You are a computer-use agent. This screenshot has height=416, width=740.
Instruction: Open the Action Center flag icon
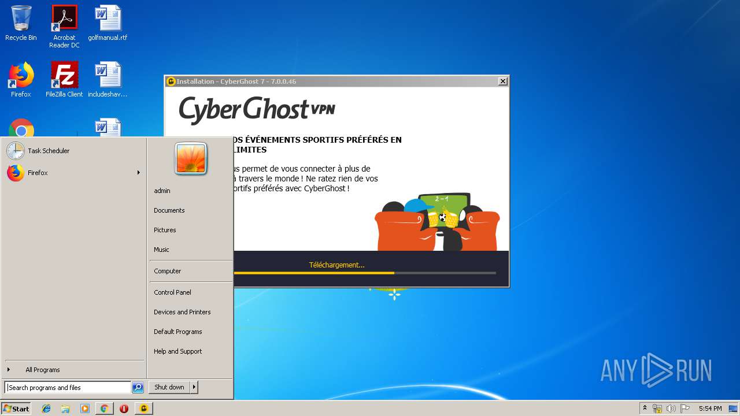point(685,408)
